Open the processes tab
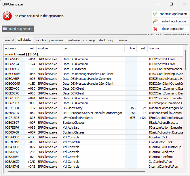 (56, 40)
